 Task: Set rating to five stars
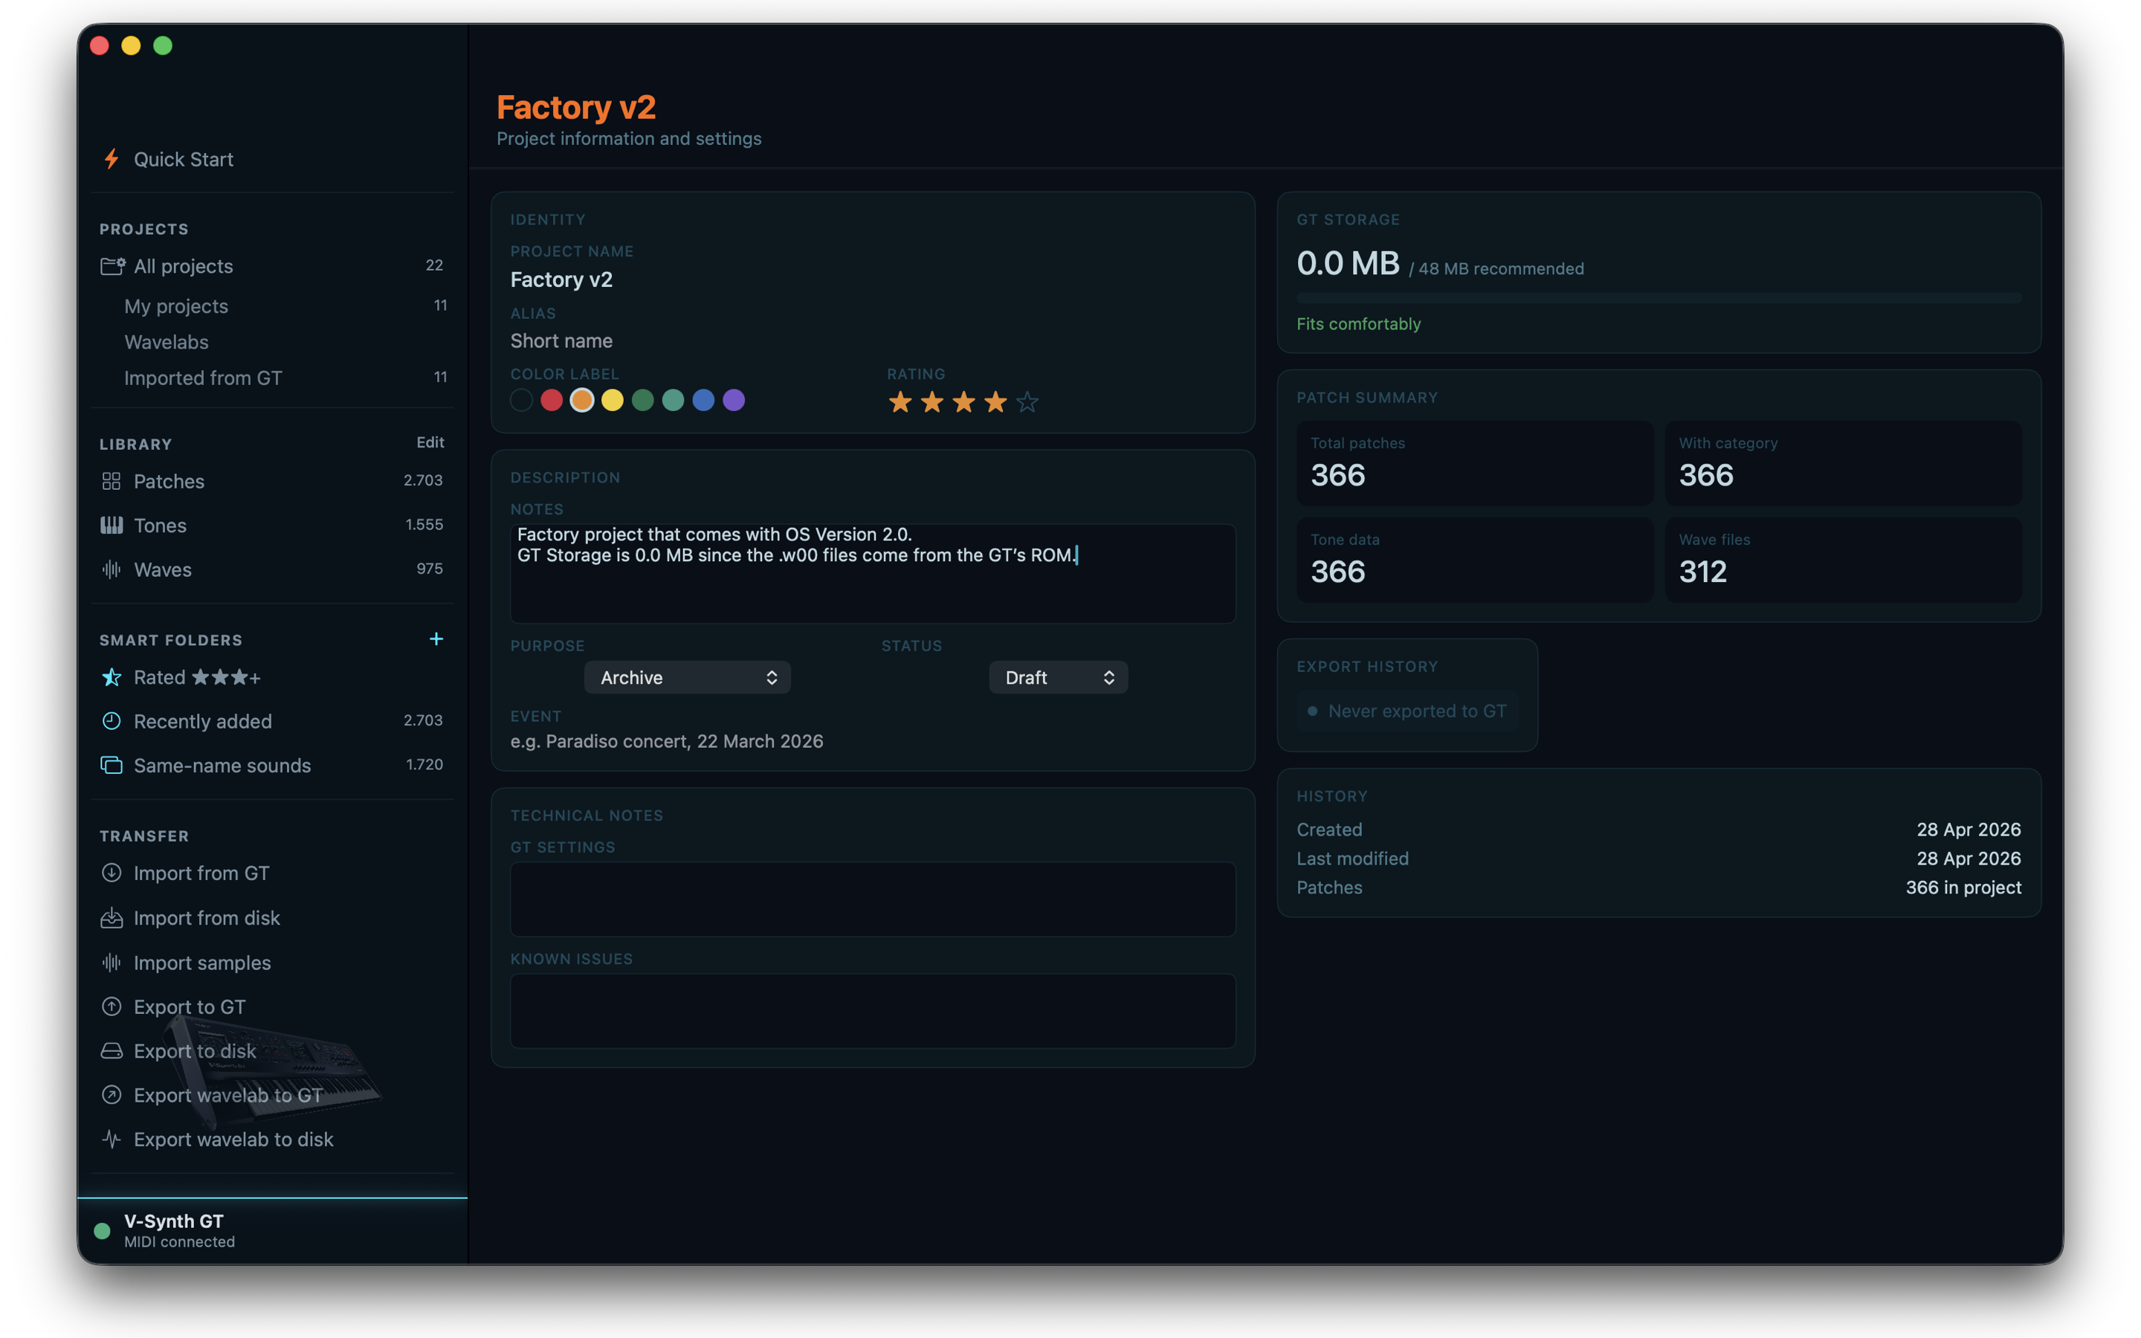click(x=1028, y=403)
